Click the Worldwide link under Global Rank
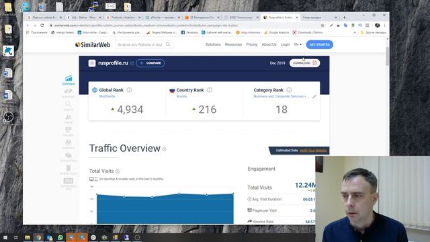 [107, 96]
